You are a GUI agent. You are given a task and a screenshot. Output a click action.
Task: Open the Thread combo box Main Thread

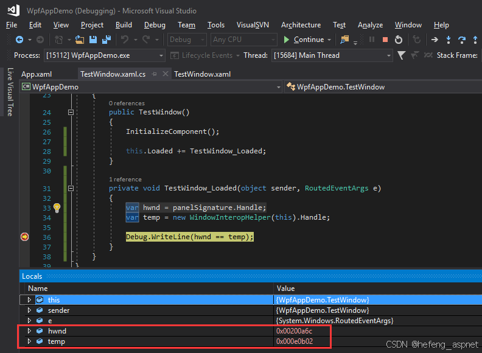(332, 55)
